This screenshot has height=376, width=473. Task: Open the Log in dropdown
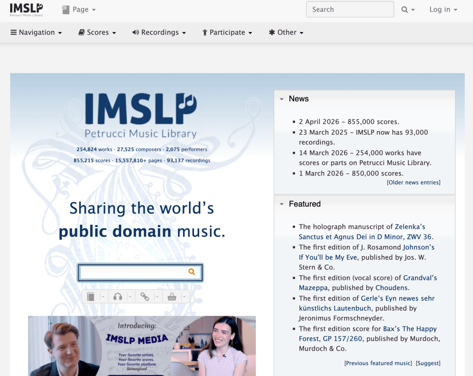point(442,9)
